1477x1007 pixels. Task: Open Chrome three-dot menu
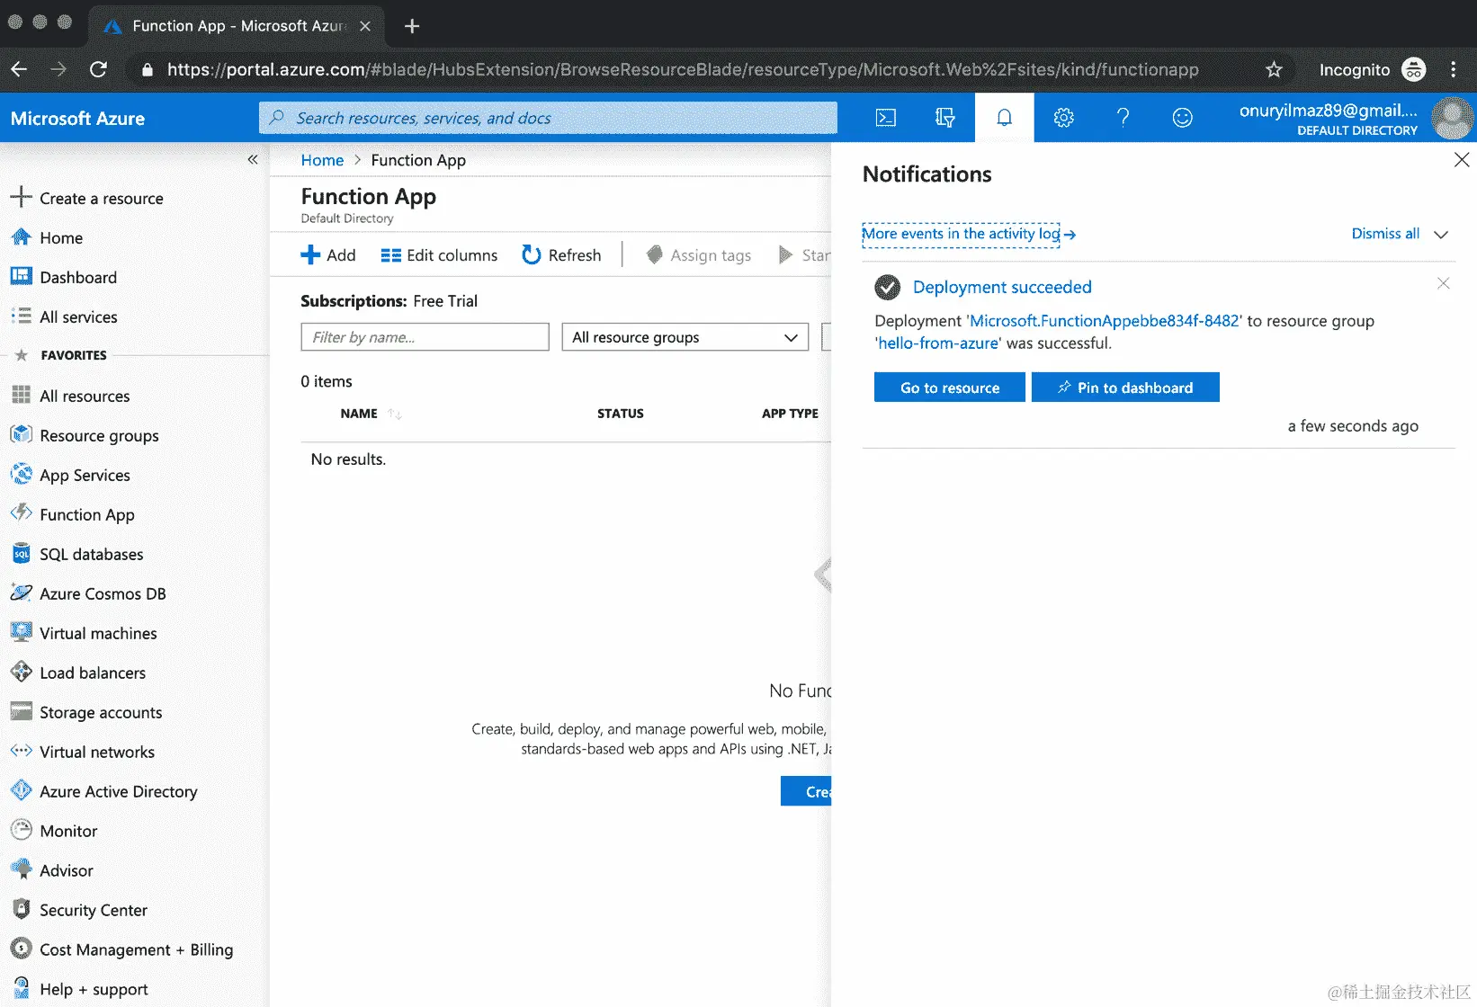coord(1453,69)
